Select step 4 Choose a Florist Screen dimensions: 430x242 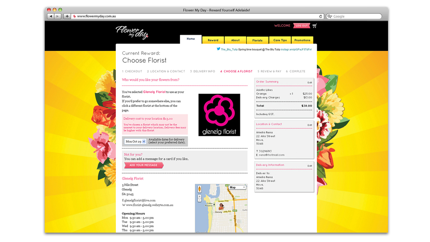click(x=236, y=71)
